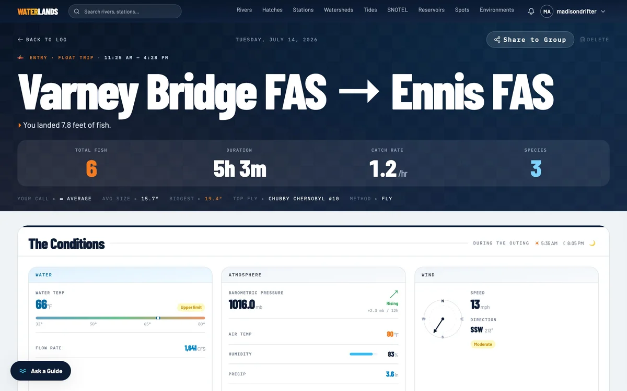Screen dimensions: 627x391
Task: Go back to log
Action: 42,40
